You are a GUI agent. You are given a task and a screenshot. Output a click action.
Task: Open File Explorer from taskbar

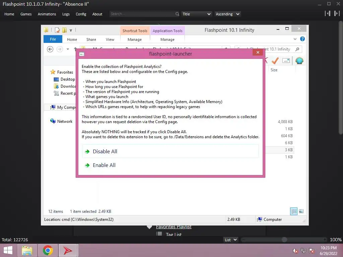pos(27,250)
